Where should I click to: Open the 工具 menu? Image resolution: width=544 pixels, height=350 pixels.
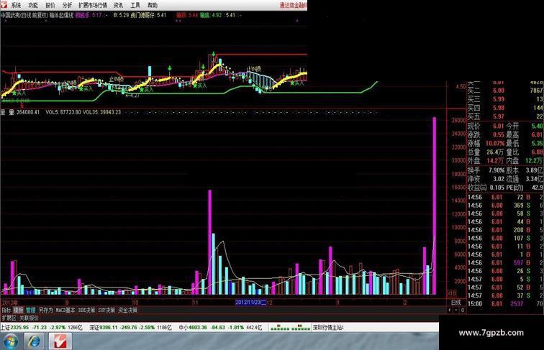(135, 5)
